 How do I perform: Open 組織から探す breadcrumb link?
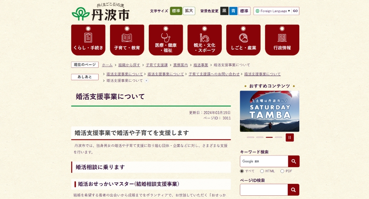(129, 65)
